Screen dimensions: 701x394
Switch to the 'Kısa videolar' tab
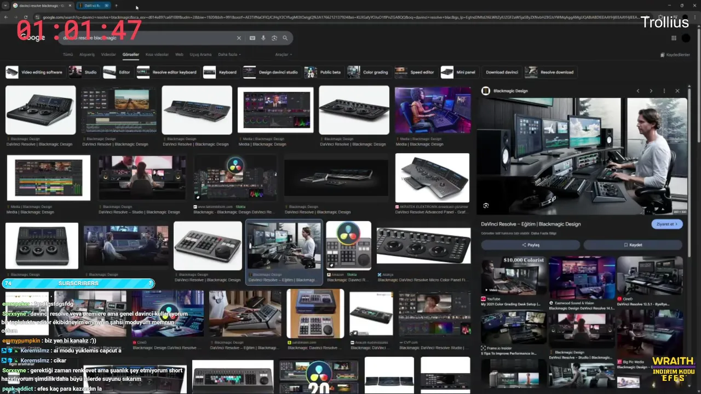157,55
